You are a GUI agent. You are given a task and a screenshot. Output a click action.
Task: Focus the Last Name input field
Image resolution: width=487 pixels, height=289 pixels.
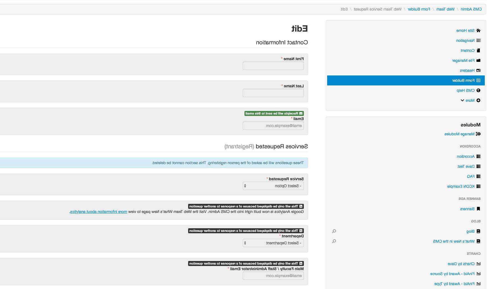[x=273, y=93]
